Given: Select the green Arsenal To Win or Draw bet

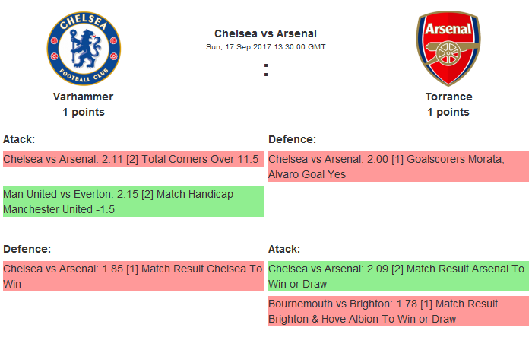Looking at the screenshot, I should pos(397,276).
